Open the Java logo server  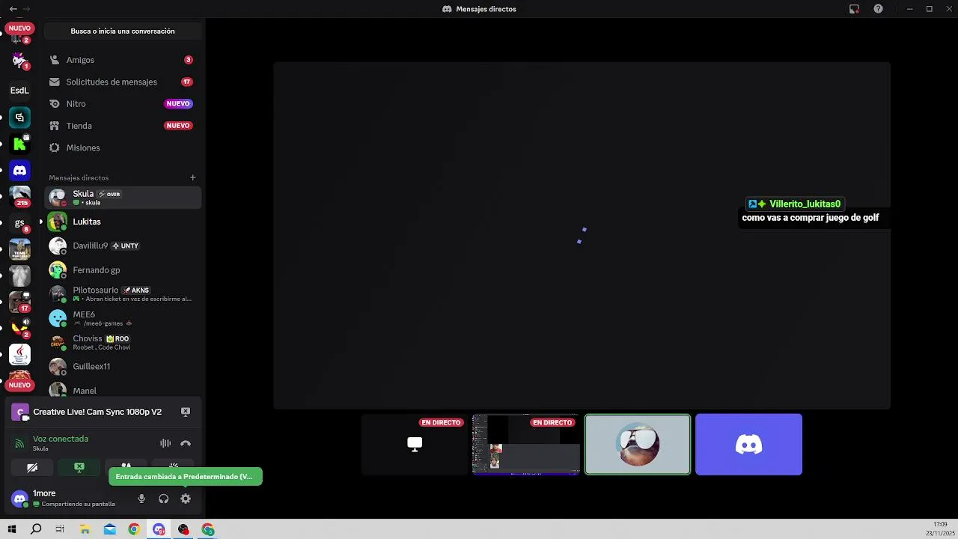tap(19, 354)
